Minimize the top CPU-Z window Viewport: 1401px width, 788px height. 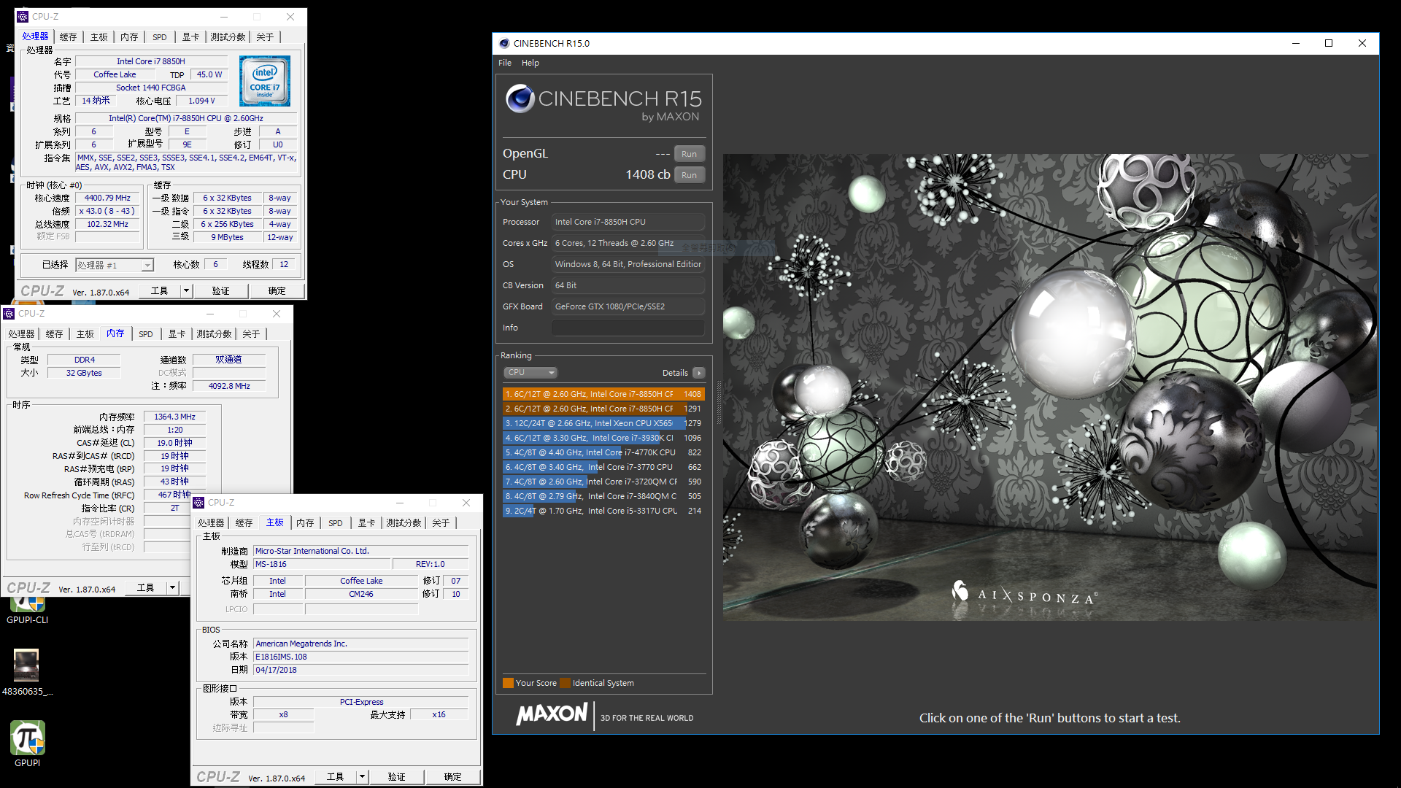click(224, 16)
